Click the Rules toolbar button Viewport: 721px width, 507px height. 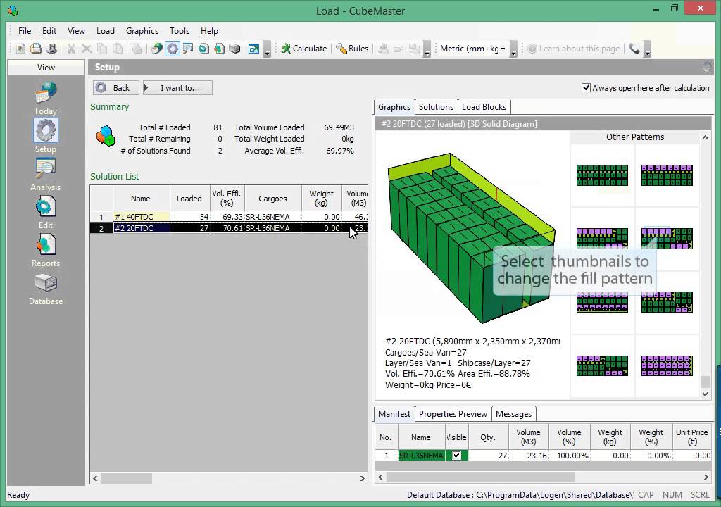pyautogui.click(x=352, y=49)
